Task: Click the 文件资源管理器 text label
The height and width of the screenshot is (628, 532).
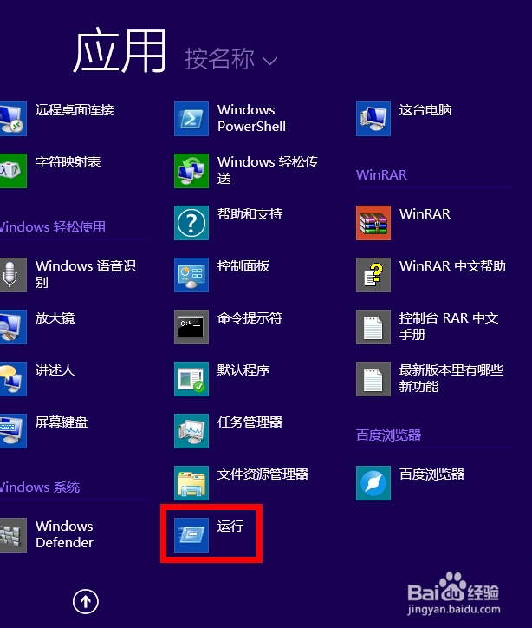Action: pyautogui.click(x=263, y=474)
